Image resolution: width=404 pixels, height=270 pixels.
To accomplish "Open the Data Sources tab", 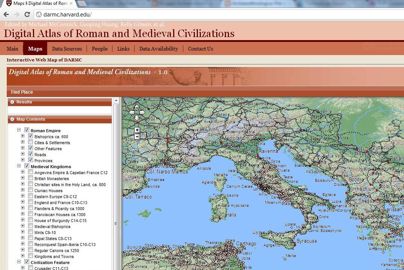I will tap(67, 49).
